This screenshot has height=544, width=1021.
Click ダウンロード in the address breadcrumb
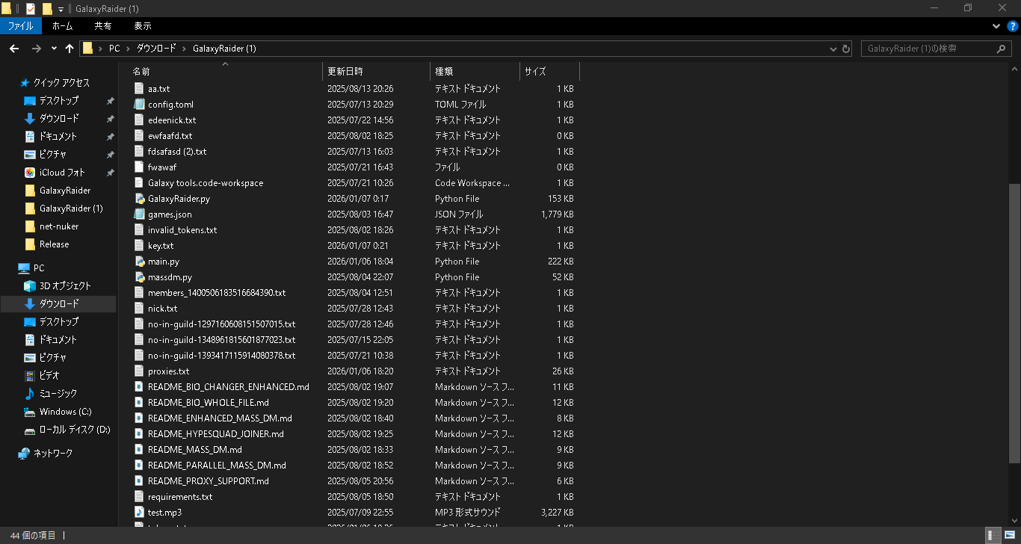click(x=155, y=49)
